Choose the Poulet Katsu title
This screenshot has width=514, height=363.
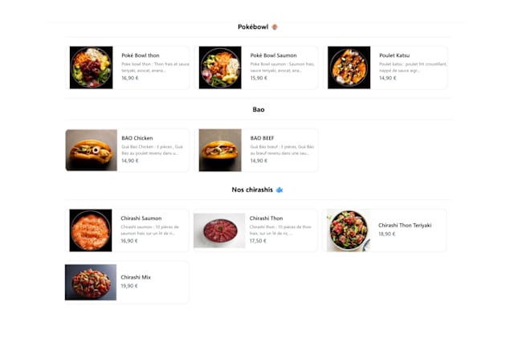[x=394, y=55]
